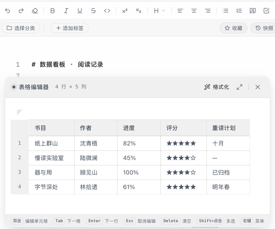Toggle strikethrough formatting
This screenshot has height=229, width=275.
tap(93, 11)
